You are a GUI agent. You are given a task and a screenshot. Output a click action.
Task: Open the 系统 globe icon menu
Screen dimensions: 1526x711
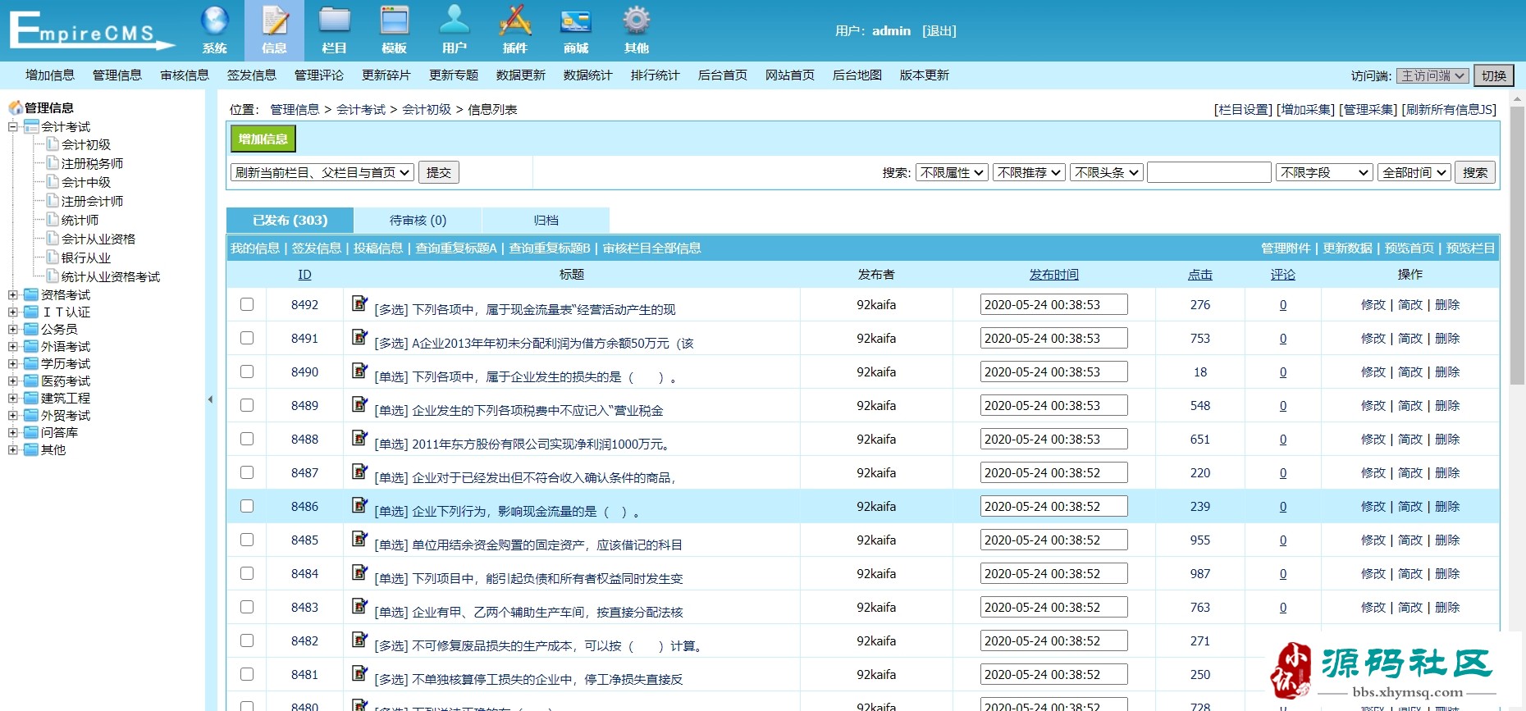pos(214,30)
